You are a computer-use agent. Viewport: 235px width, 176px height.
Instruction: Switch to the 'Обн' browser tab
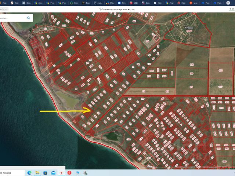click(110, 3)
